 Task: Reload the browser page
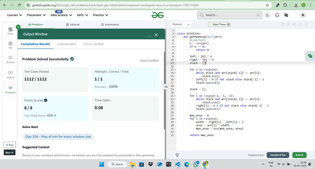(19, 5)
